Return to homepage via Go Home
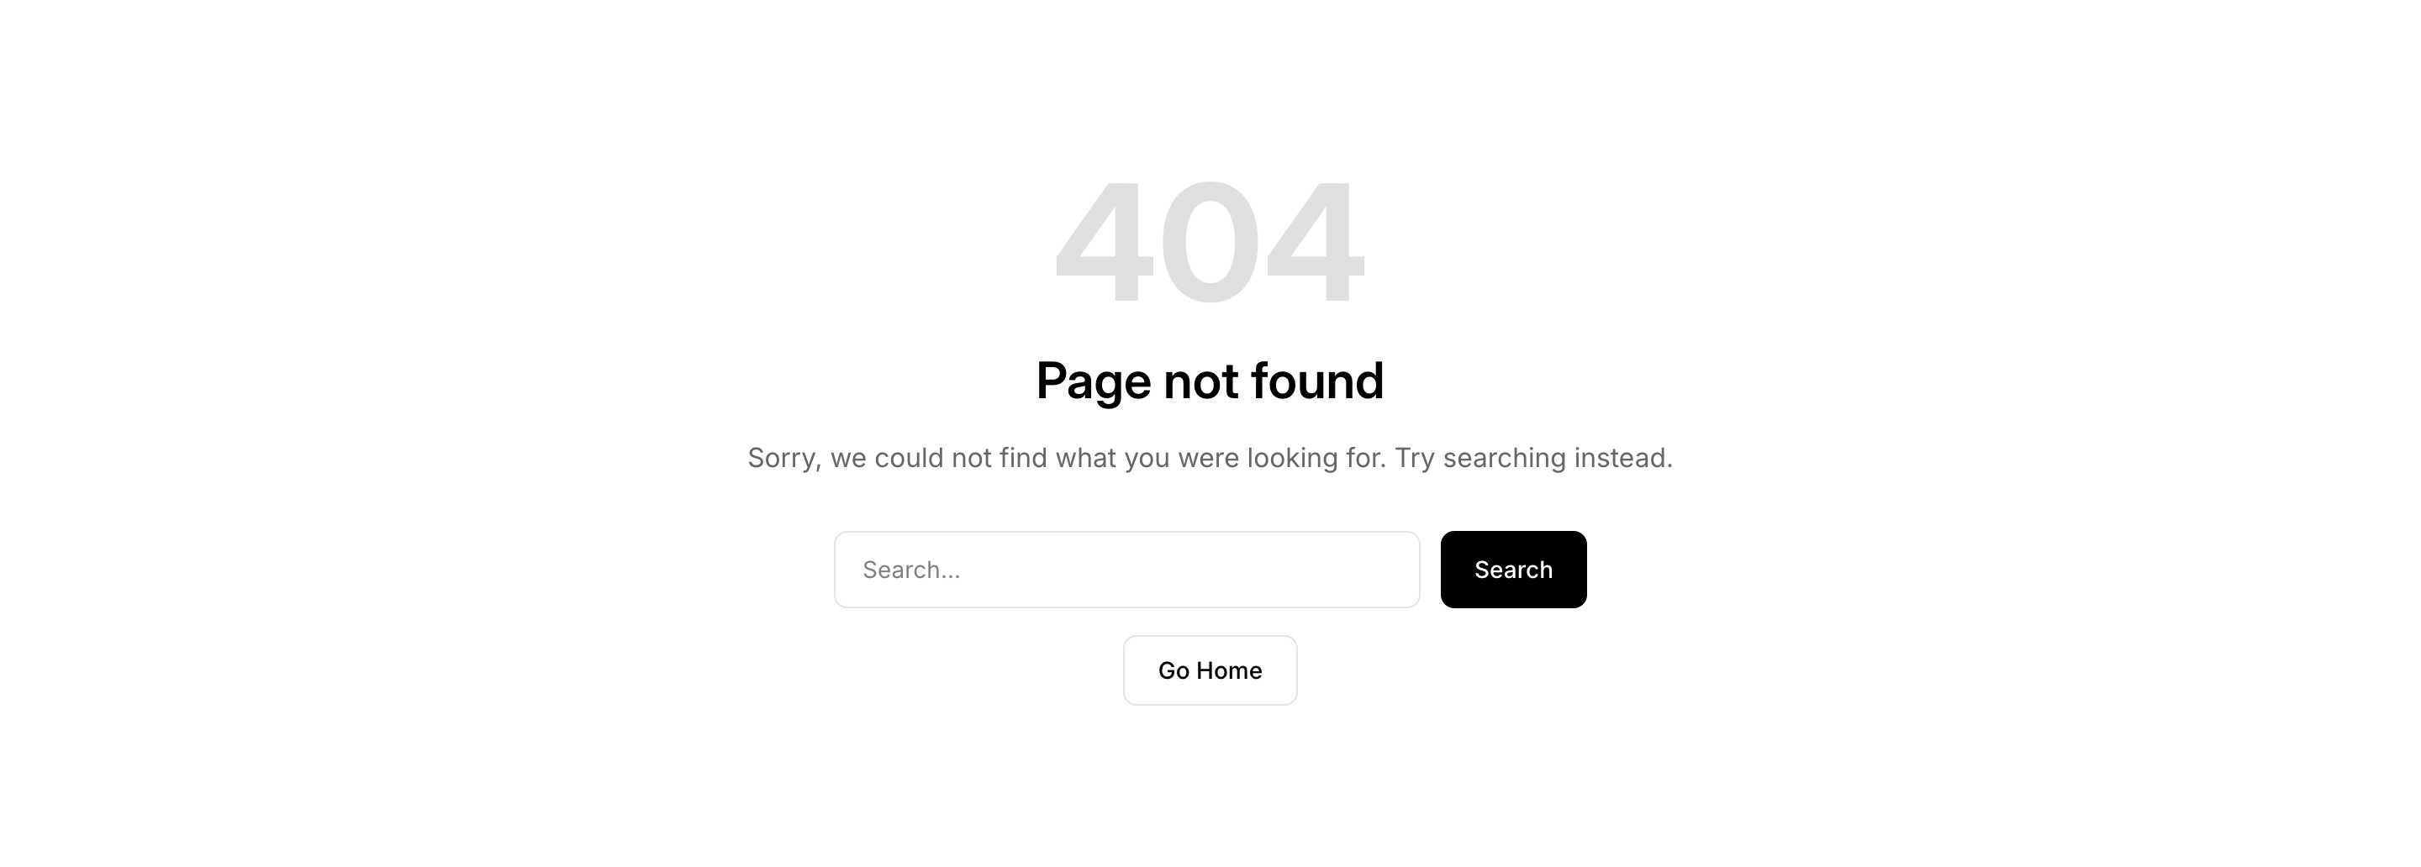This screenshot has height=867, width=2421. click(x=1210, y=670)
